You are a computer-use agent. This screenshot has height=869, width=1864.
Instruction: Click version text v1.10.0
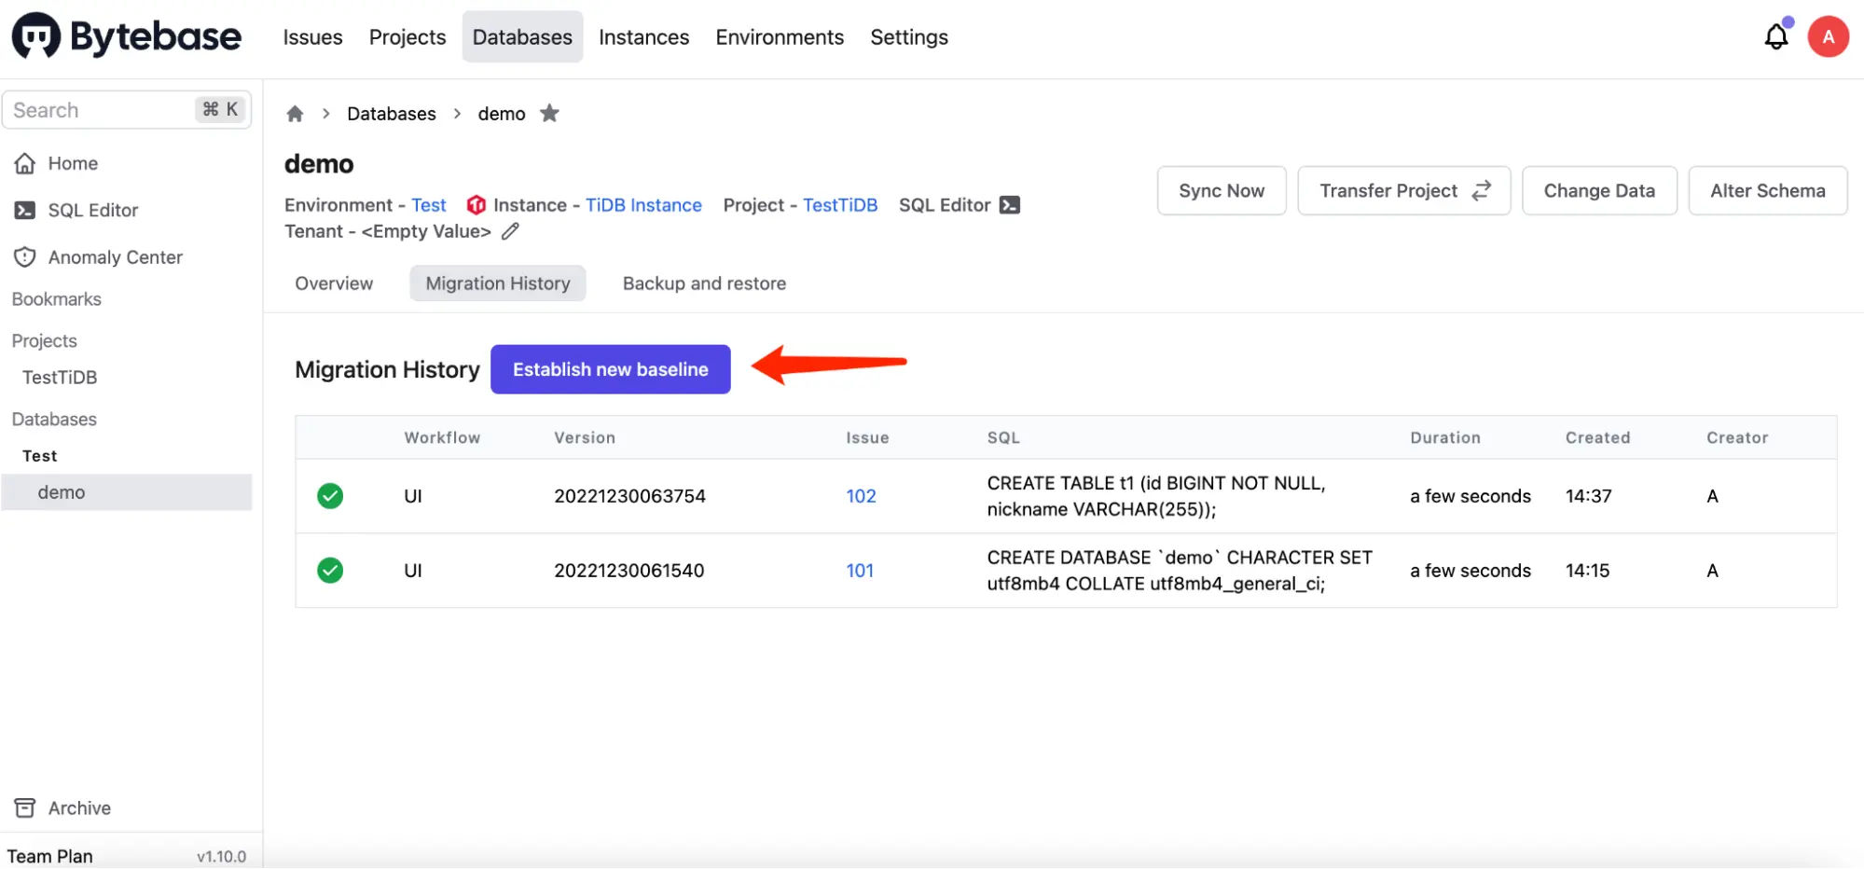[221, 857]
